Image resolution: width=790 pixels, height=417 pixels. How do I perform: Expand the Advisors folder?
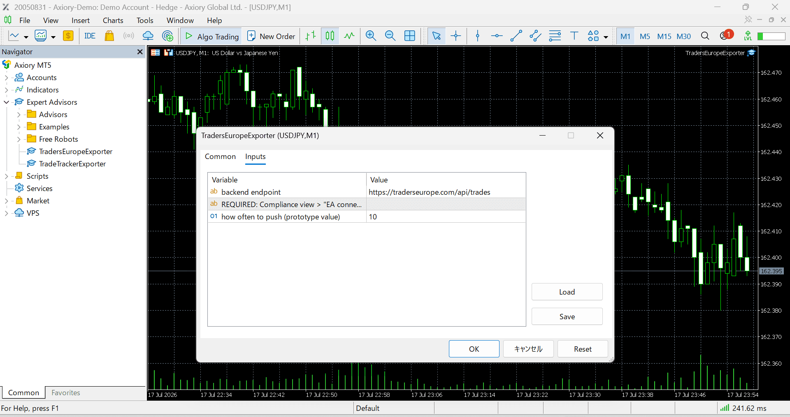pyautogui.click(x=19, y=115)
